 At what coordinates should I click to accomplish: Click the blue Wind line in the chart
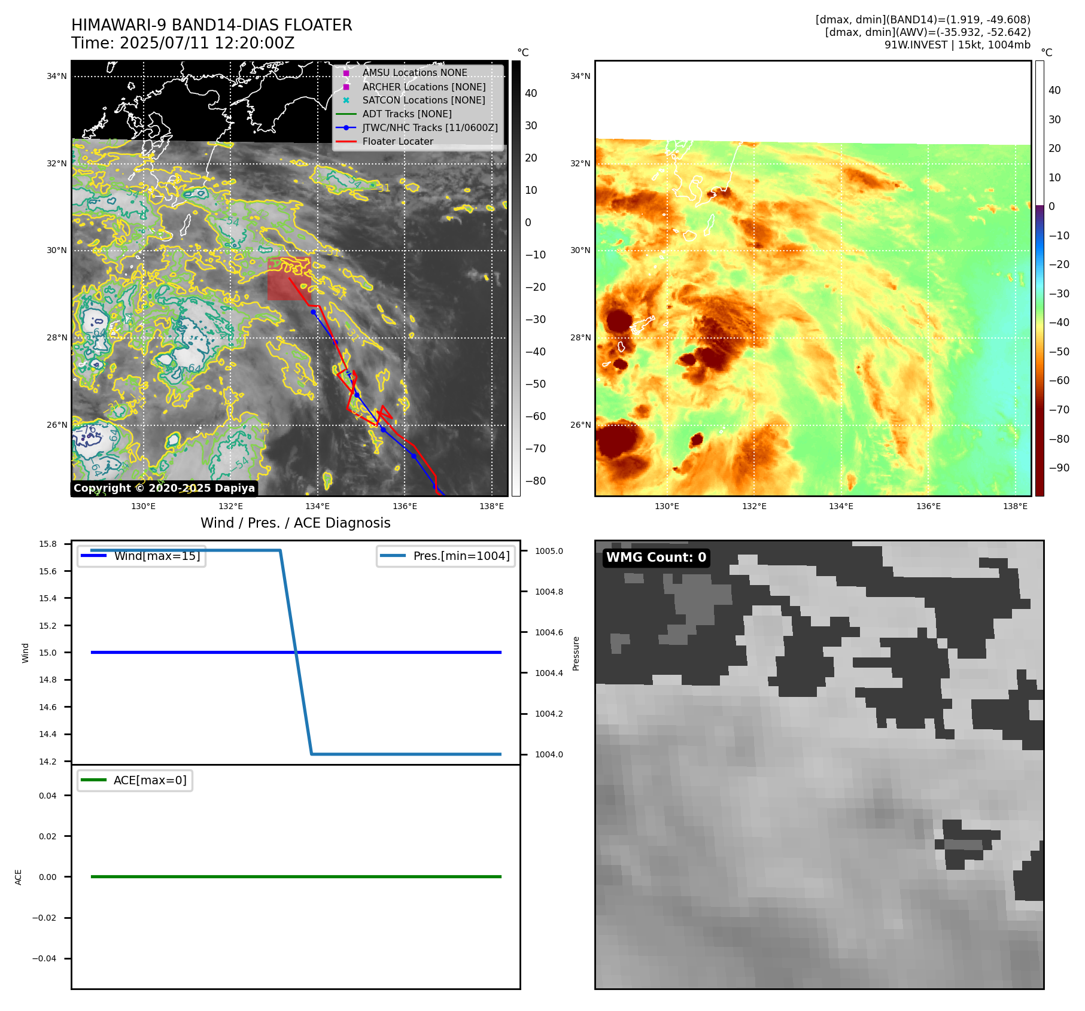pyautogui.click(x=296, y=652)
